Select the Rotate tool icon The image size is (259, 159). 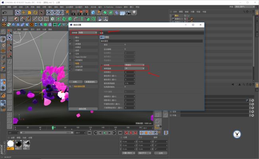tap(35, 12)
